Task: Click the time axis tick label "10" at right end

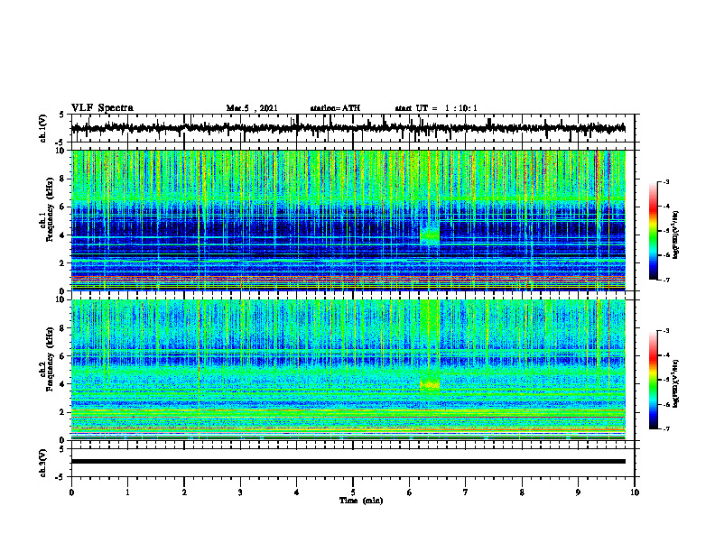Action: click(x=635, y=492)
